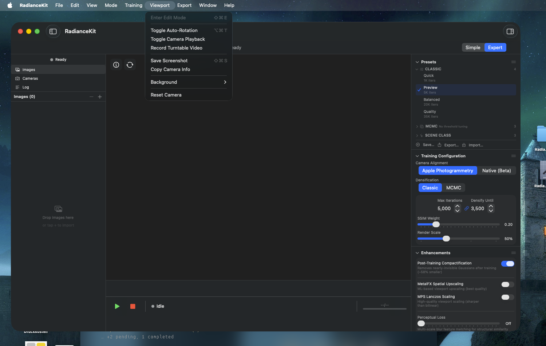Enable MetalFX Spatial Upscaling
546x346 pixels.
pos(508,284)
